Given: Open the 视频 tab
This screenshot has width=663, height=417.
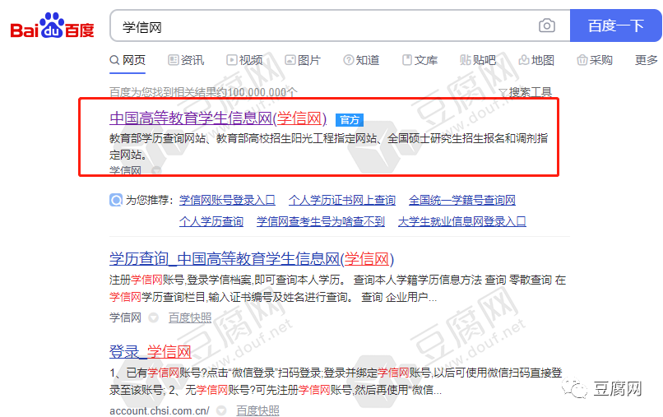Looking at the screenshot, I should coord(244,60).
